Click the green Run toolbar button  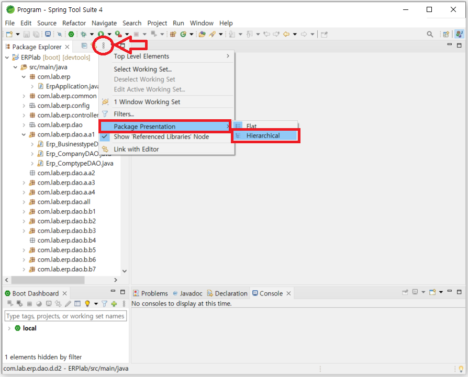coord(101,35)
